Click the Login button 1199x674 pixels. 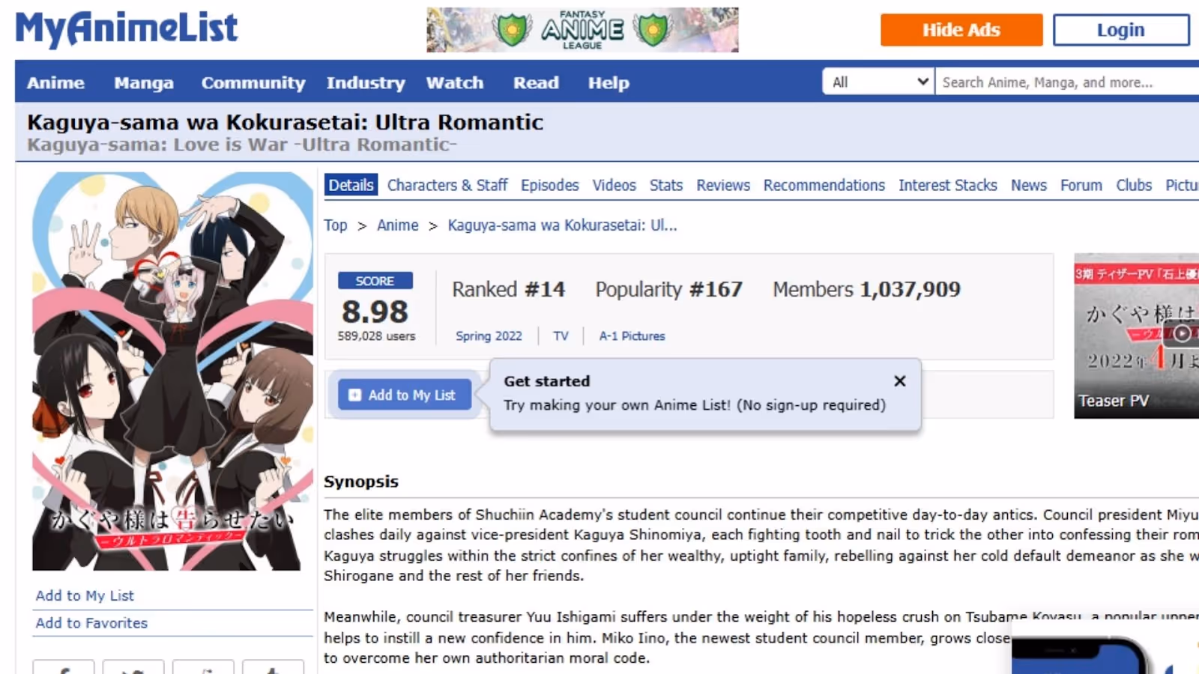[1121, 30]
